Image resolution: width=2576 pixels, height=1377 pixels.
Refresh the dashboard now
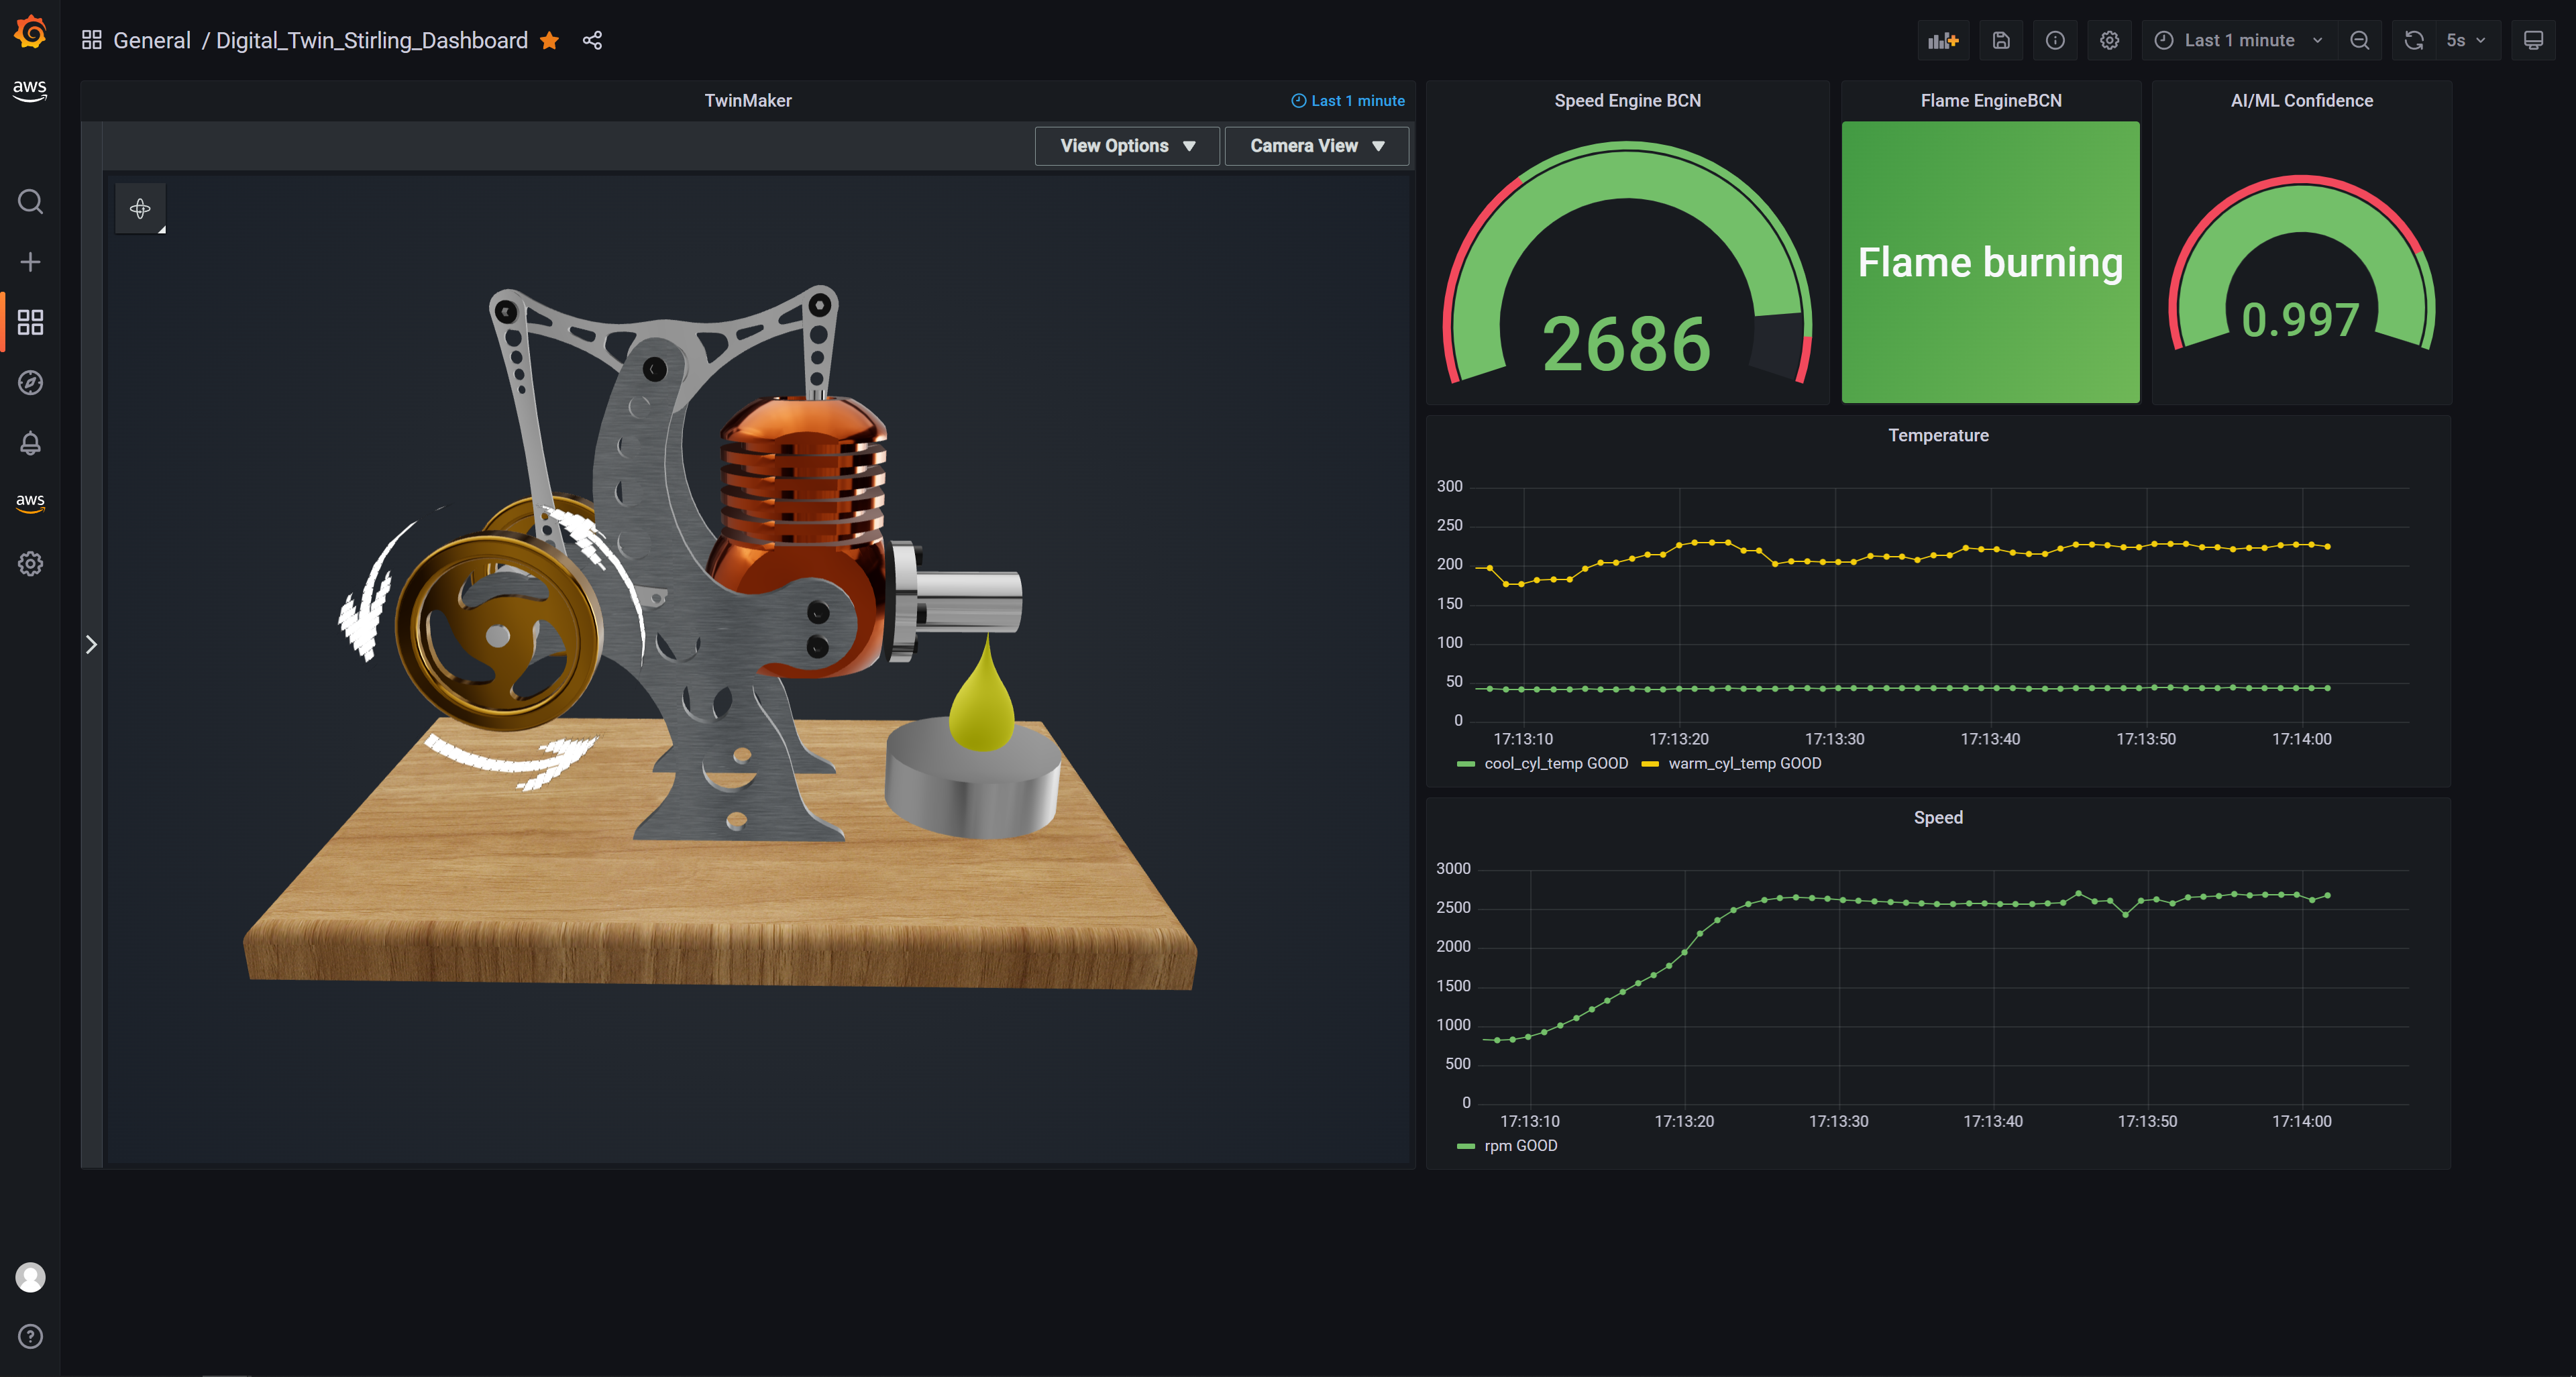2414,40
